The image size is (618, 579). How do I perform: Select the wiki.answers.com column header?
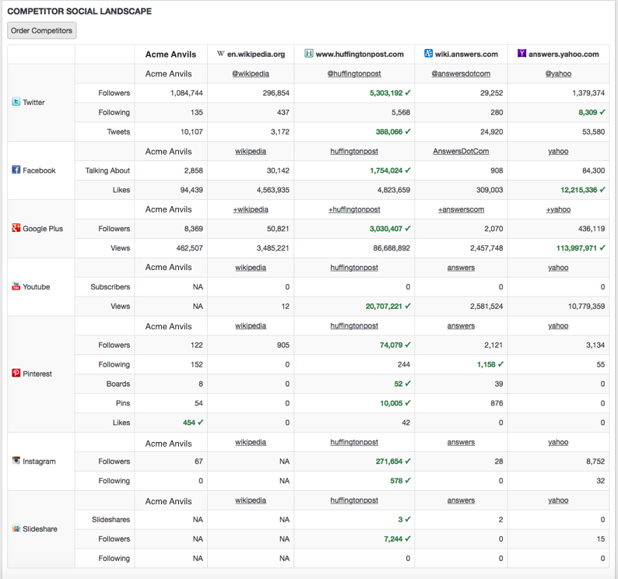(467, 54)
